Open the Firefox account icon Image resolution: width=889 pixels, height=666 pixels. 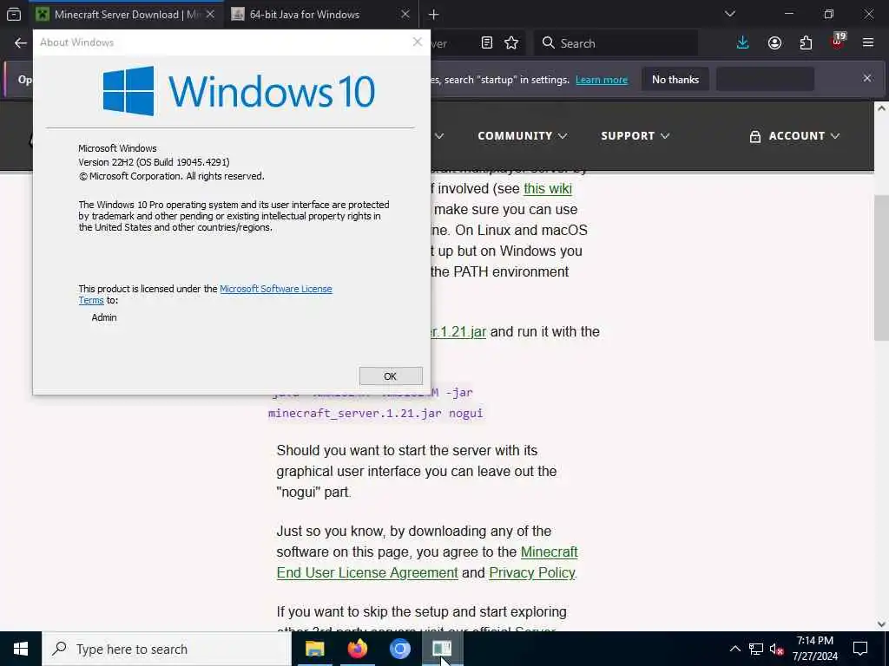pyautogui.click(x=774, y=43)
